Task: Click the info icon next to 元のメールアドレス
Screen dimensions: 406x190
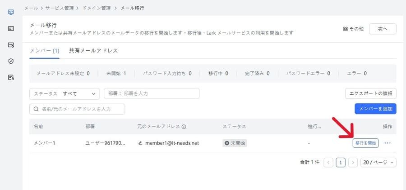Action: tap(184, 127)
